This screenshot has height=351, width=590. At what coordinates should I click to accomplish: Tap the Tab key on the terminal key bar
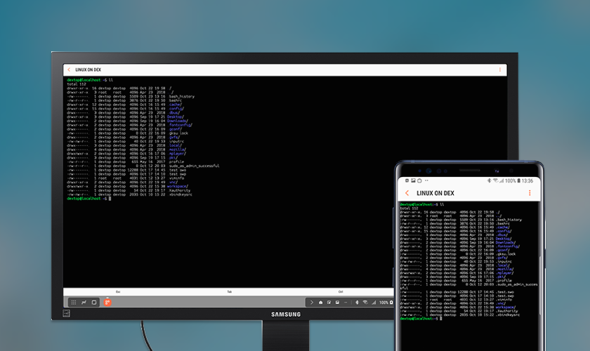[229, 291]
